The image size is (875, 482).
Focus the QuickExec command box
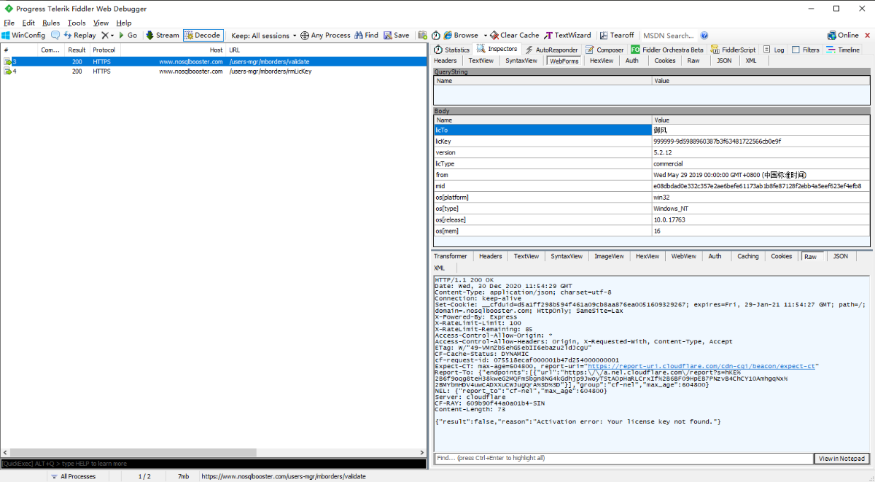(214, 463)
